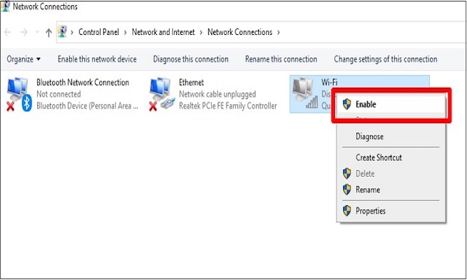Screen dimensions: 467x280
Task: Select the Ethernet adapter icon
Action: [162, 94]
